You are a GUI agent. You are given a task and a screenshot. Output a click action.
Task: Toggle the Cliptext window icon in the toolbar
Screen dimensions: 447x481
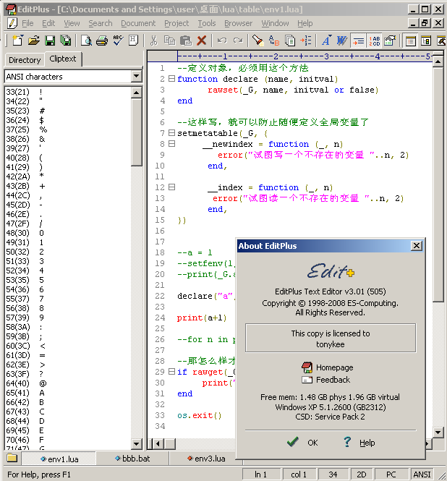click(410, 41)
